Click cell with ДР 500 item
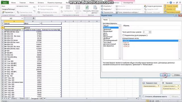The height and width of the screenshot is (102, 182). pos(14,51)
